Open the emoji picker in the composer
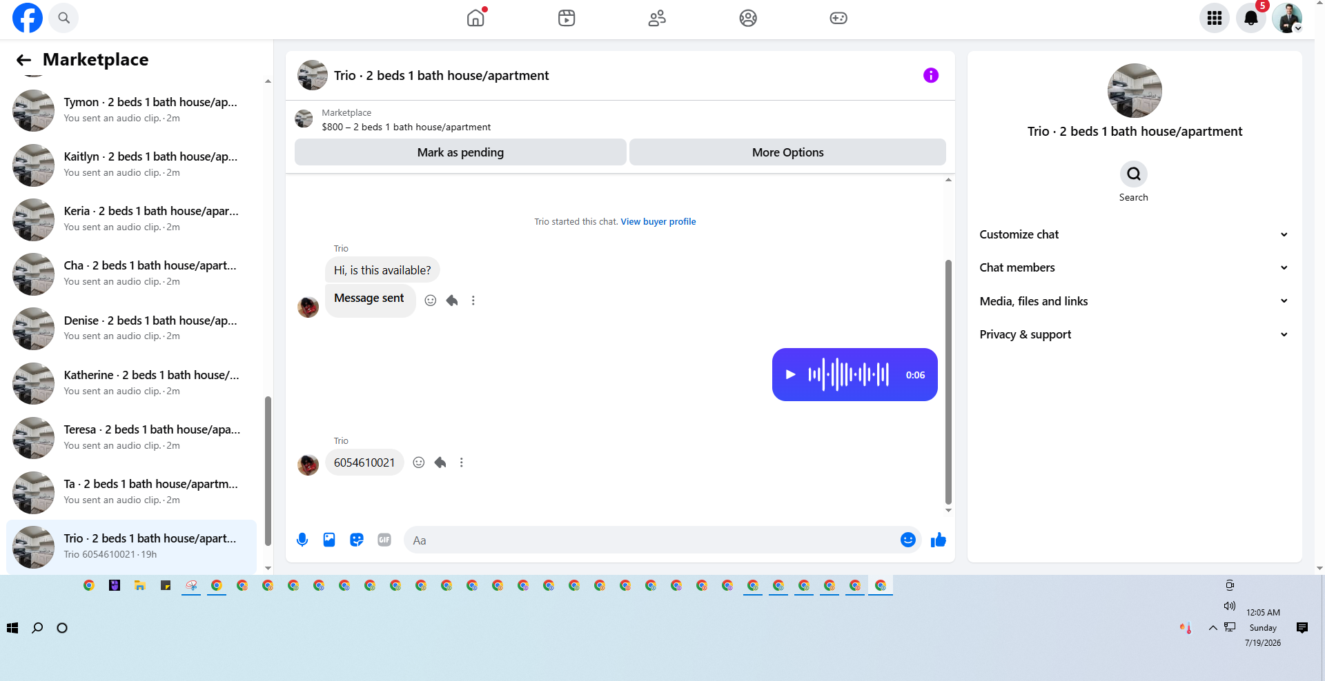The image size is (1325, 681). 908,540
